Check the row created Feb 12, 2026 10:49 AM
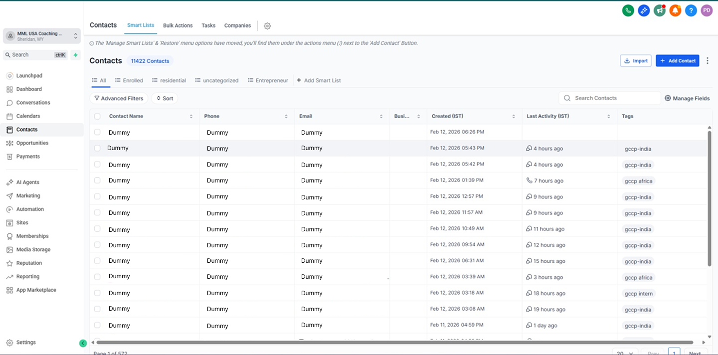This screenshot has height=355, width=718. tap(97, 229)
